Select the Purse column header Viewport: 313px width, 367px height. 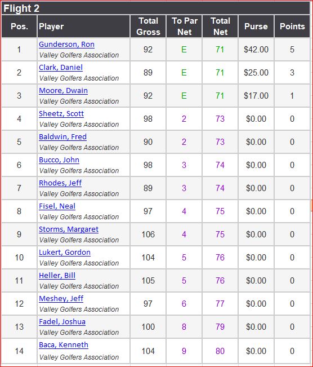pyautogui.click(x=256, y=26)
